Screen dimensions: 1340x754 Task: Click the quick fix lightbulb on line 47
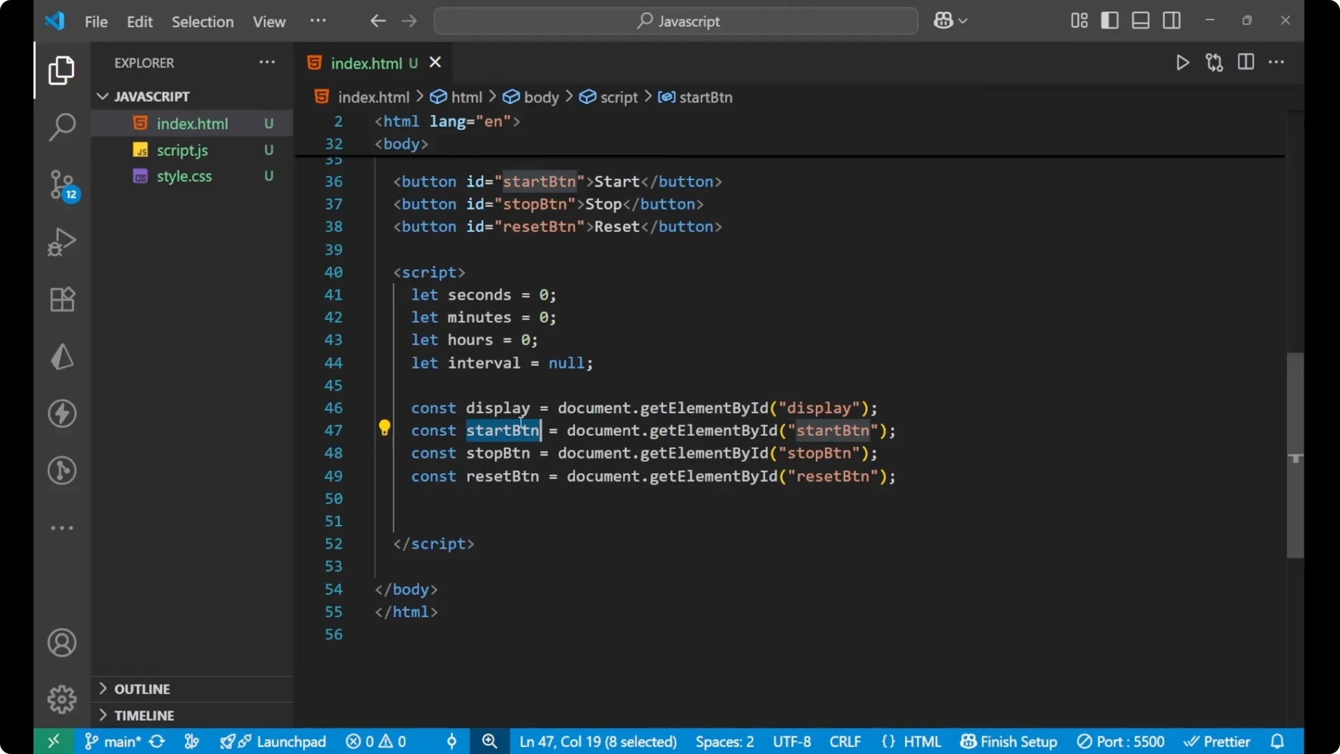coord(385,428)
